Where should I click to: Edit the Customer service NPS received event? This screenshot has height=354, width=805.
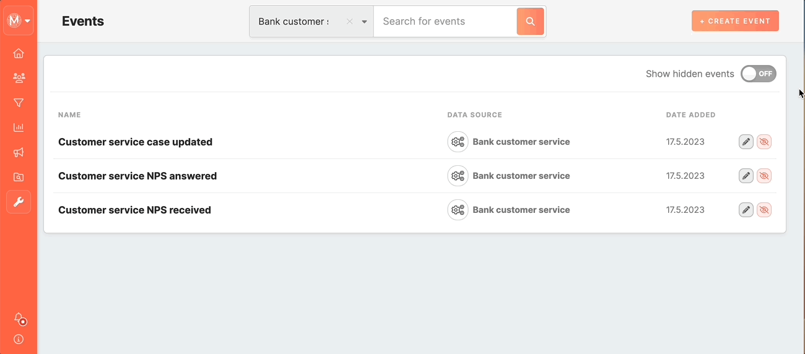pyautogui.click(x=746, y=210)
